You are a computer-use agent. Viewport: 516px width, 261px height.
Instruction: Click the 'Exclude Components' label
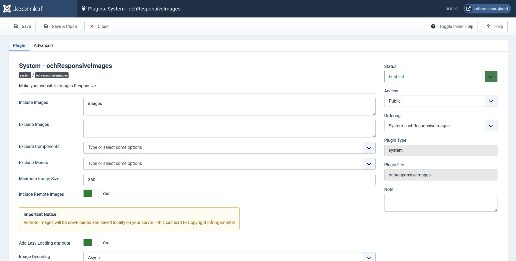coord(39,146)
